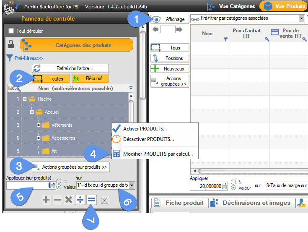Enable the "Récursif" toggle button
This screenshot has height=232, width=308.
[90, 78]
